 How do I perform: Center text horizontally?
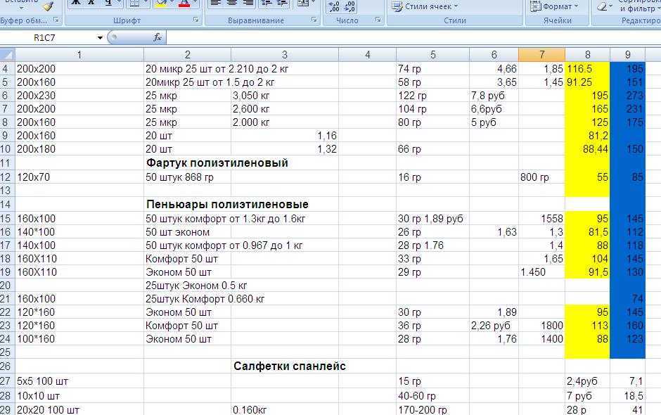[231, 4]
